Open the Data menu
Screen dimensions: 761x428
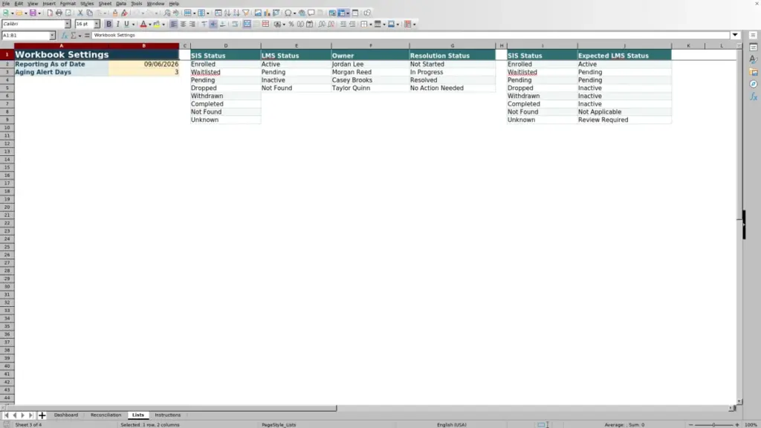[x=121, y=4]
